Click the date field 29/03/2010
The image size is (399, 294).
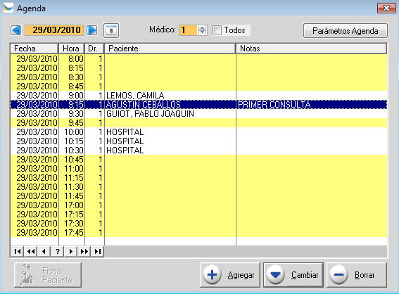(x=54, y=30)
